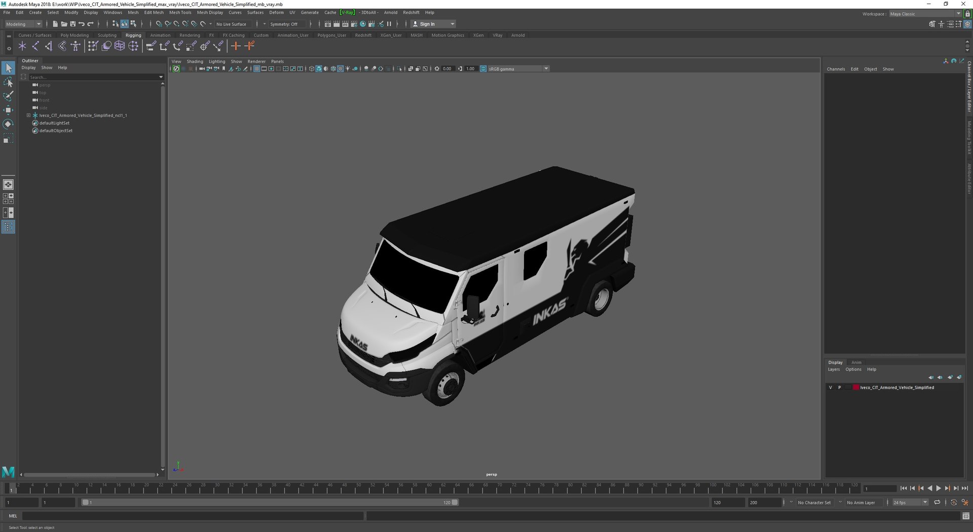973x532 pixels.
Task: Toggle the viewport grid display icon
Action: (257, 69)
